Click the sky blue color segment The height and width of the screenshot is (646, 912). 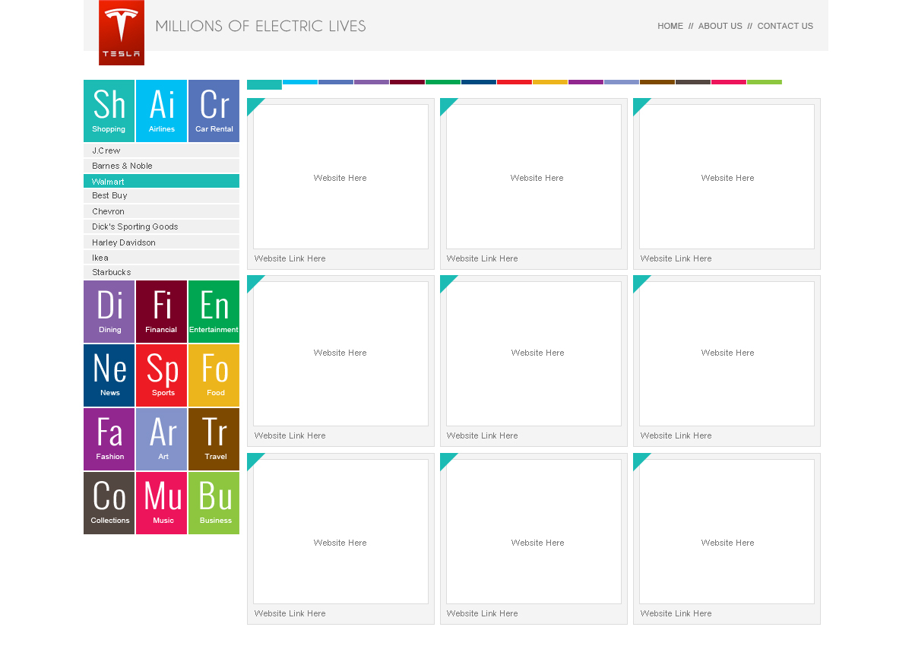point(300,82)
